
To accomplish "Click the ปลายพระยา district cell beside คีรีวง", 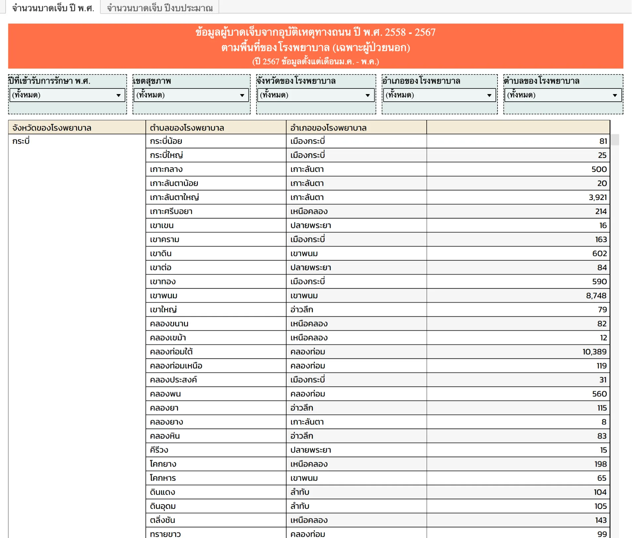I will pos(356,450).
